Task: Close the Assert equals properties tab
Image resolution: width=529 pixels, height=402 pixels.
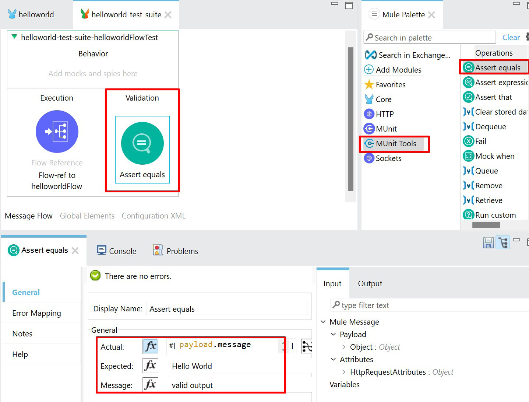Action: click(x=75, y=251)
